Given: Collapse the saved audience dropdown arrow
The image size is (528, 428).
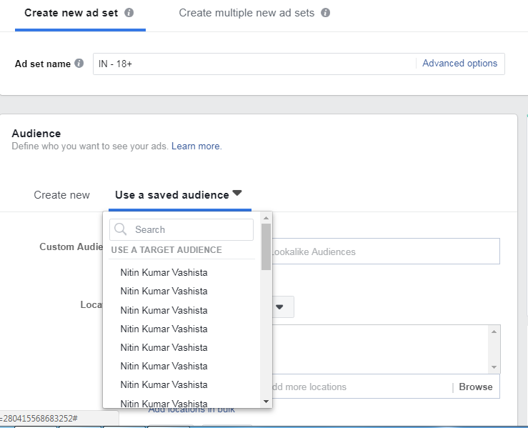Looking at the screenshot, I should pos(237,193).
